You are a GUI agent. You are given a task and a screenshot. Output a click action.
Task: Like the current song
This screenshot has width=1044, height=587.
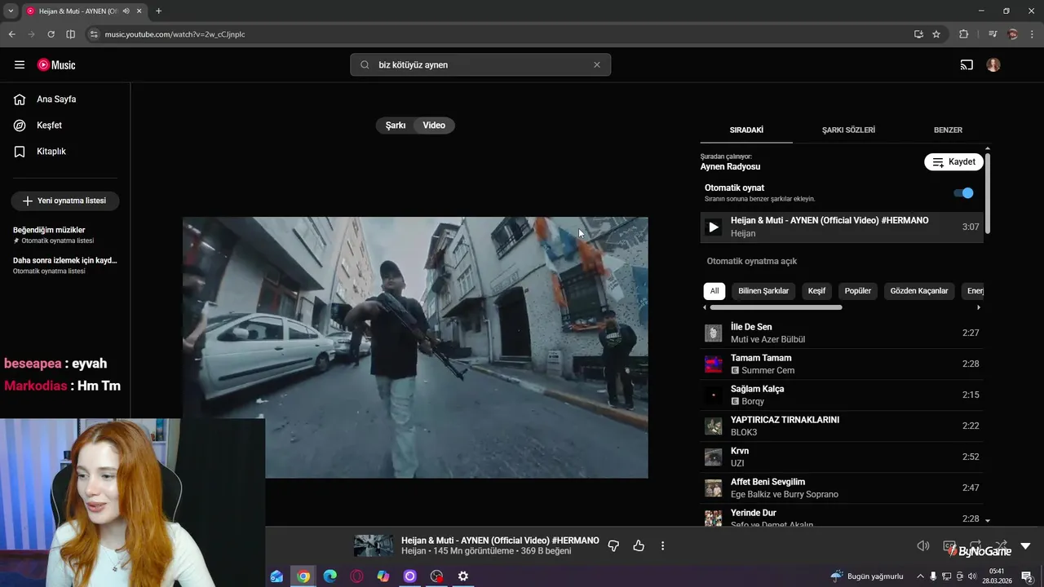click(639, 545)
